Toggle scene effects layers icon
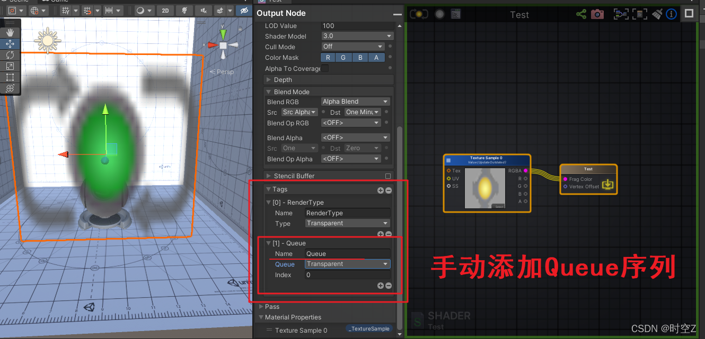Image resolution: width=705 pixels, height=339 pixels. coord(219,11)
